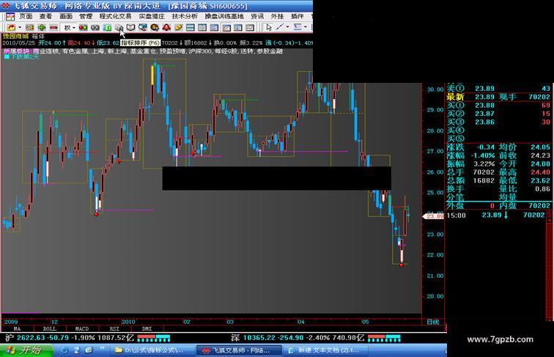Click the grey double circle icon

[x=95, y=27]
